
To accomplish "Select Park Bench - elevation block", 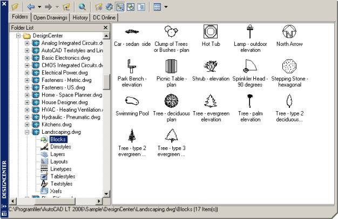I will (132, 73).
